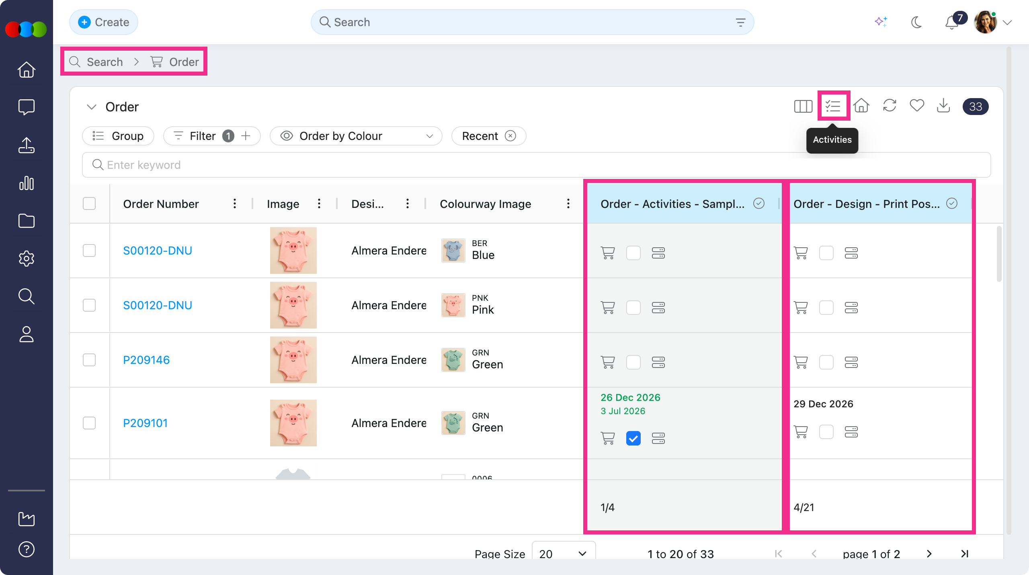Click the AI sparkle icon in the header

pyautogui.click(x=881, y=22)
